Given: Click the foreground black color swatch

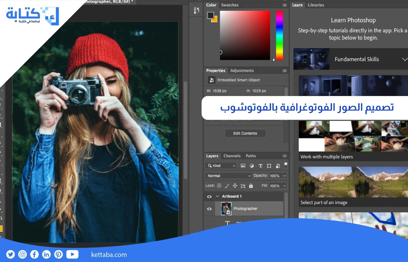Looking at the screenshot, I should [211, 15].
